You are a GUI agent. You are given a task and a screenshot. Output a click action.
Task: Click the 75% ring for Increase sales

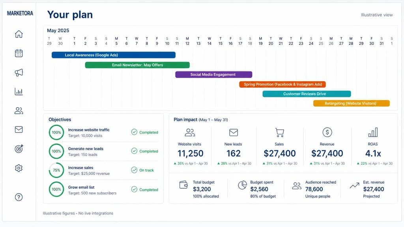56,170
